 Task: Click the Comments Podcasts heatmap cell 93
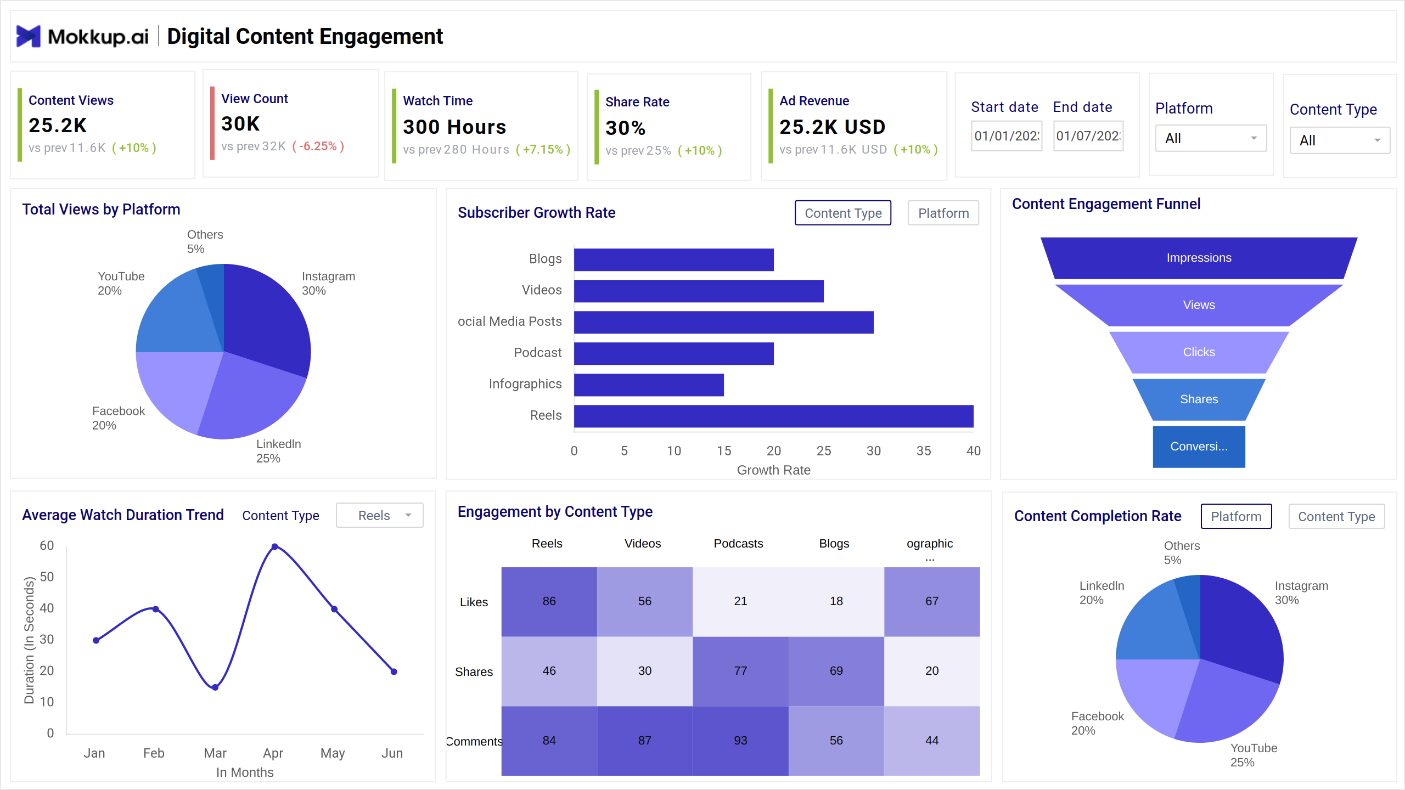coord(740,741)
